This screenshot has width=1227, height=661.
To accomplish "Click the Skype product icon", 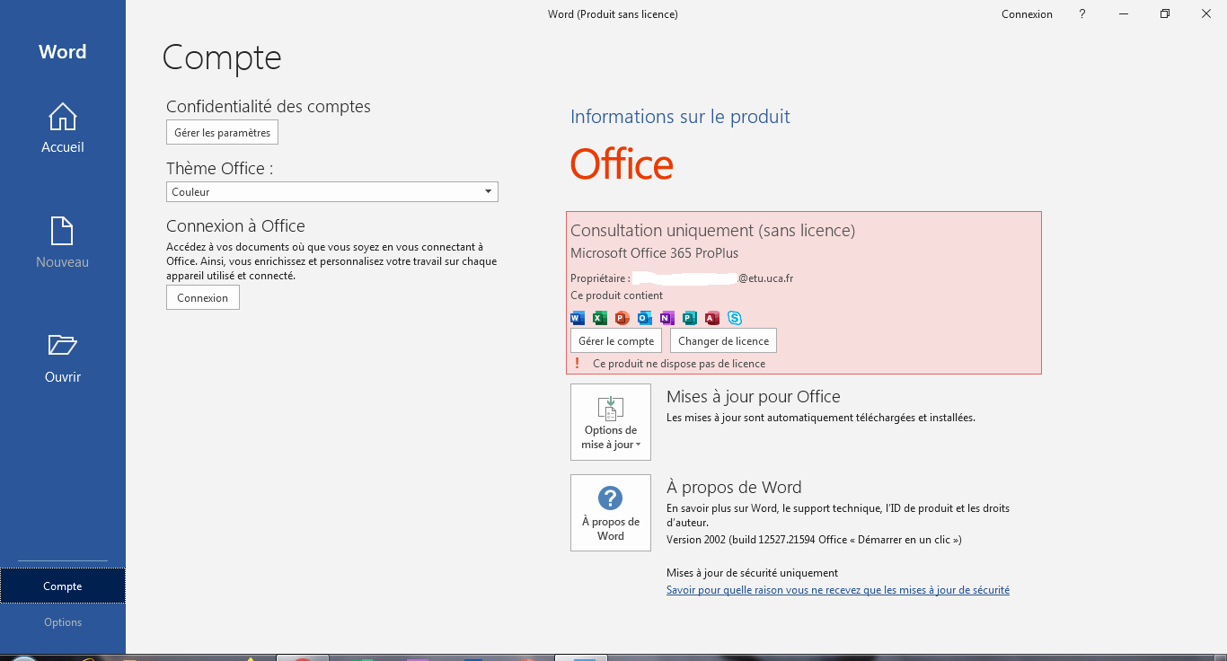I will pyautogui.click(x=735, y=318).
